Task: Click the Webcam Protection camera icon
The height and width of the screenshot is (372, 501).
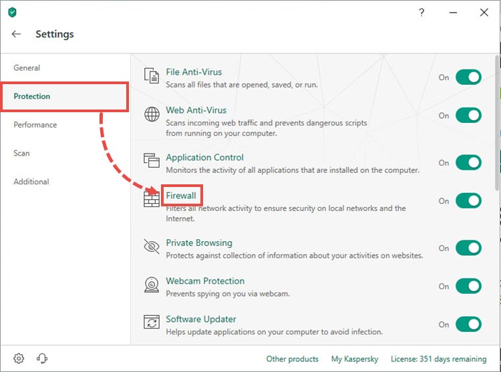Action: 152,285
